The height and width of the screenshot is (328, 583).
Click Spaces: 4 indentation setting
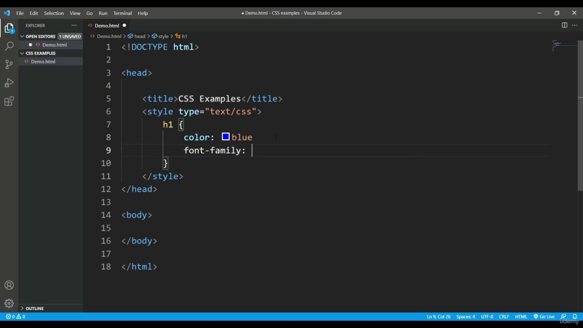click(x=465, y=317)
